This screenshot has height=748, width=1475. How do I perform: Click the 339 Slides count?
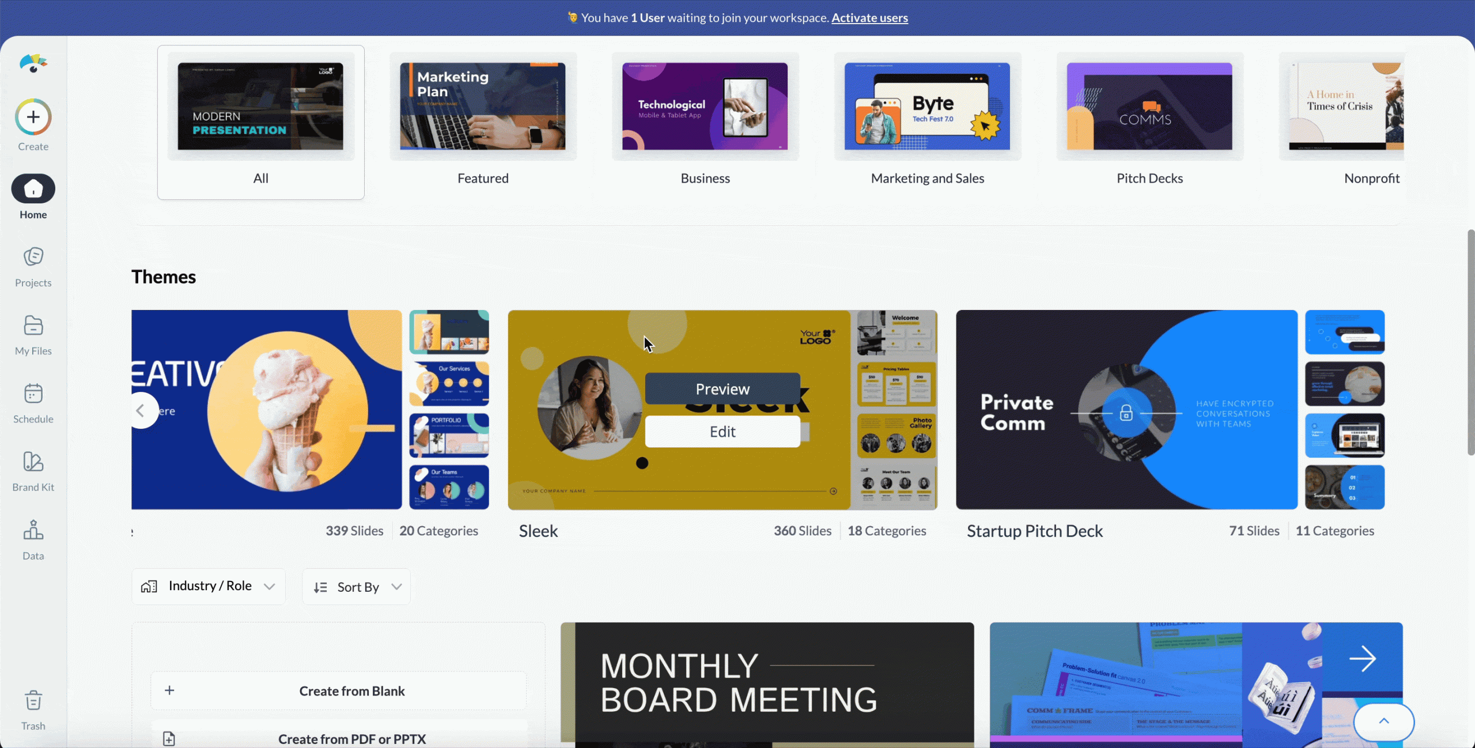354,531
